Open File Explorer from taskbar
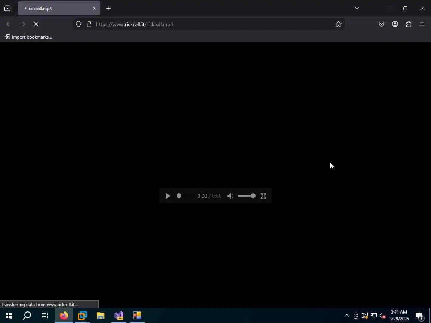This screenshot has width=431, height=323. point(101,316)
